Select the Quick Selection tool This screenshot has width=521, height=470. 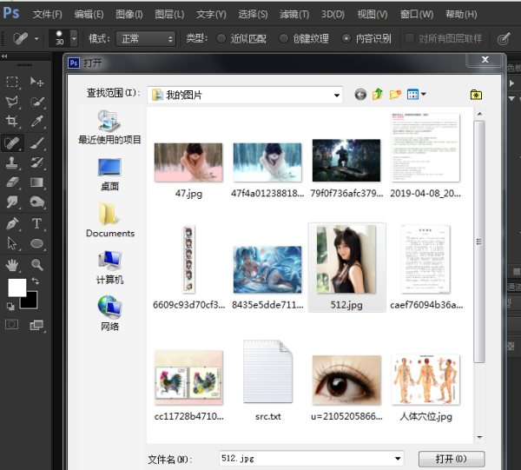[36, 102]
